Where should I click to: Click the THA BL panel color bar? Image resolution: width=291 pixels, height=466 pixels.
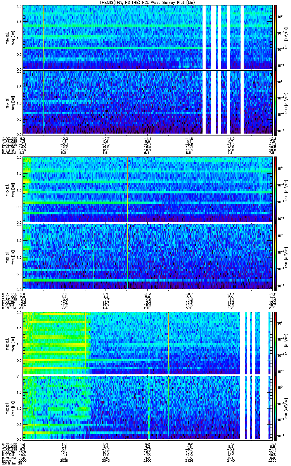click(275, 37)
